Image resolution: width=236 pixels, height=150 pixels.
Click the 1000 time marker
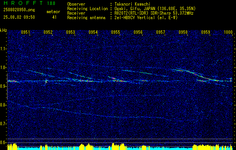tap(228, 32)
